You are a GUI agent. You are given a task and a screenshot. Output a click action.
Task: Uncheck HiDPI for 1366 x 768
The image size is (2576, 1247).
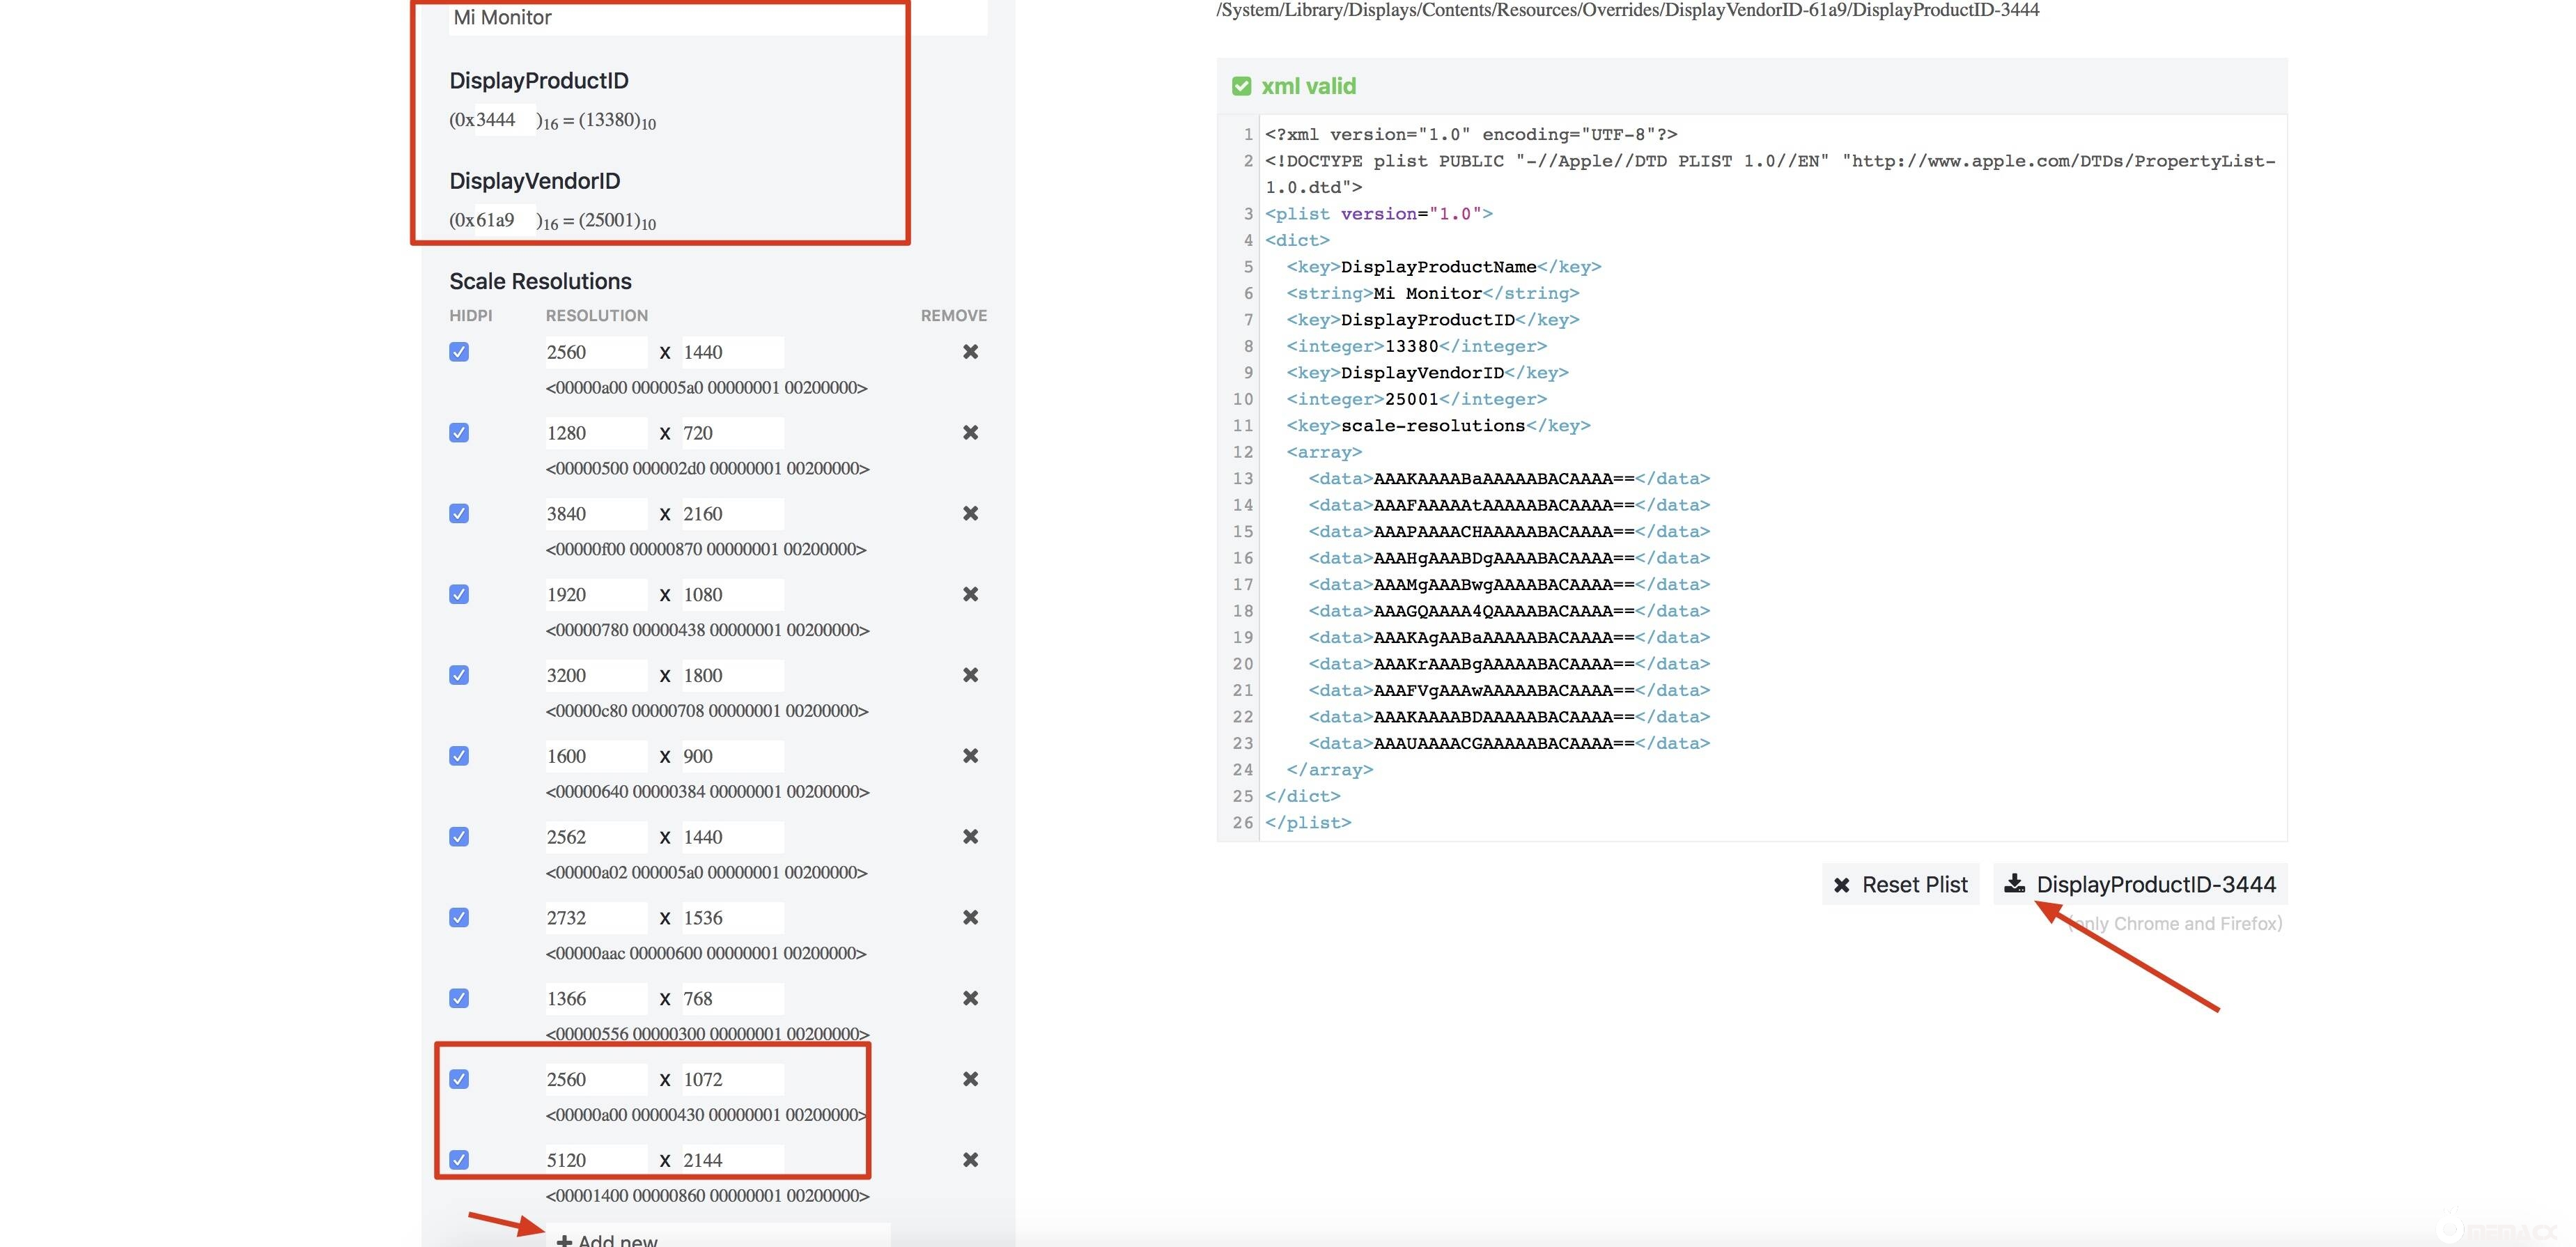coord(459,998)
